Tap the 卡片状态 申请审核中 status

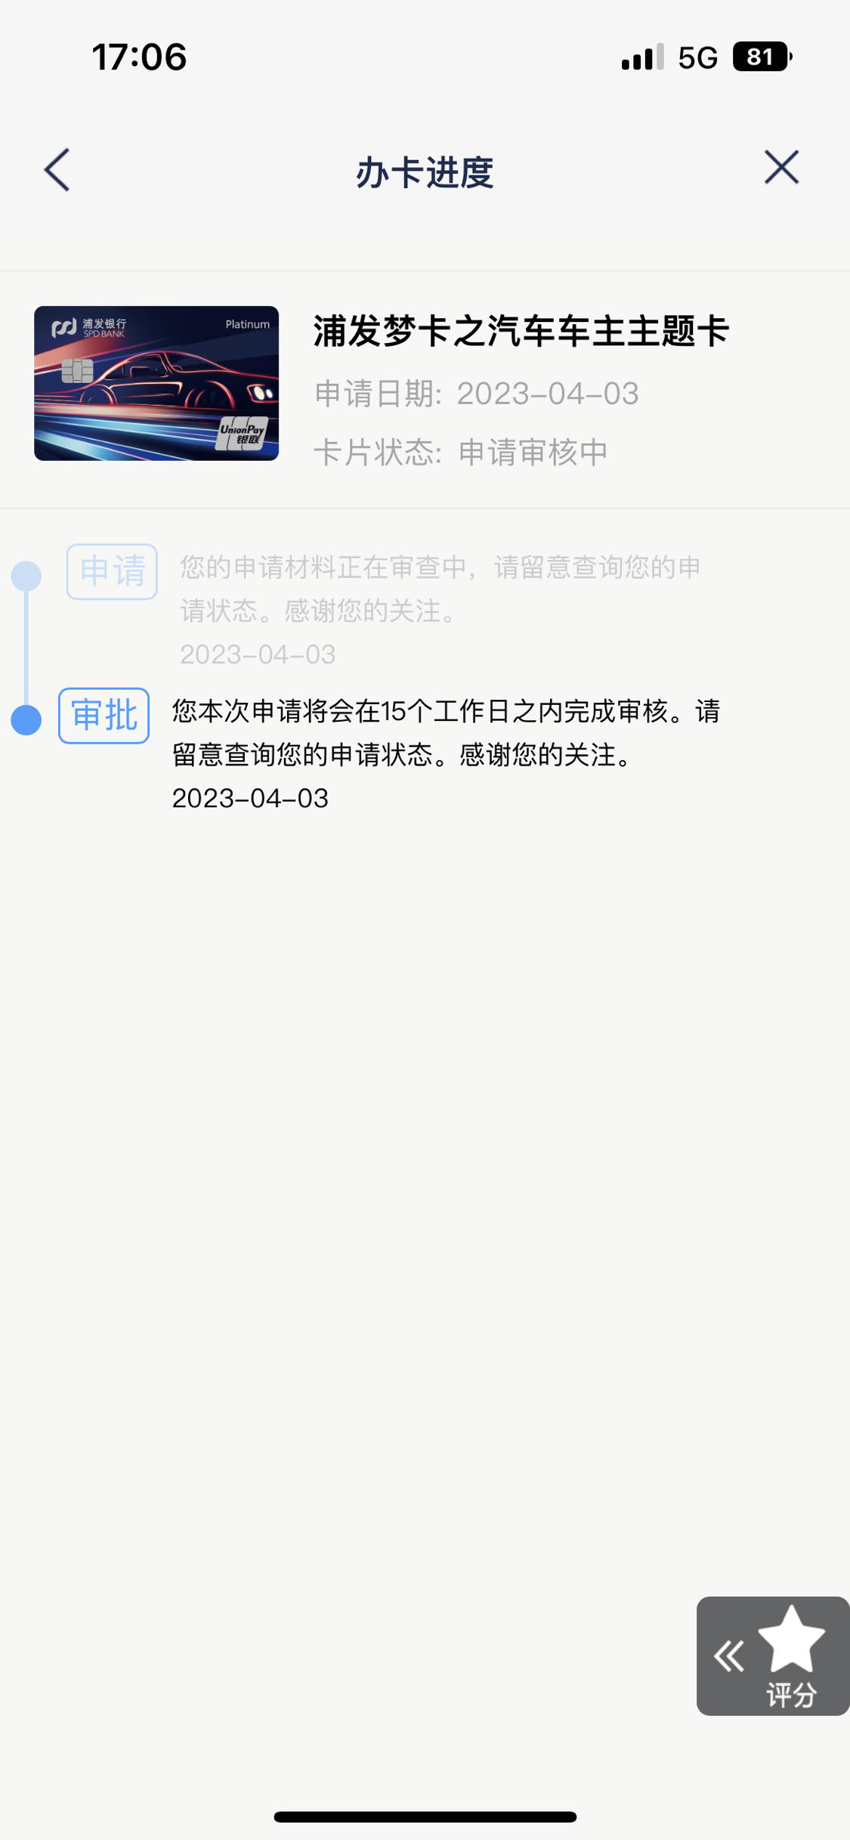461,452
